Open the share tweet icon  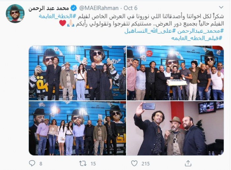[188, 163]
